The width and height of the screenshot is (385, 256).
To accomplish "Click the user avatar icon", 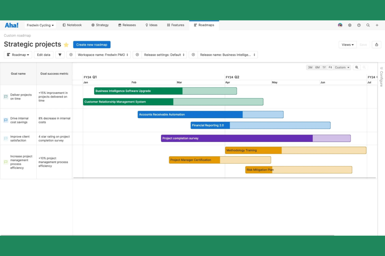I will coord(340,25).
